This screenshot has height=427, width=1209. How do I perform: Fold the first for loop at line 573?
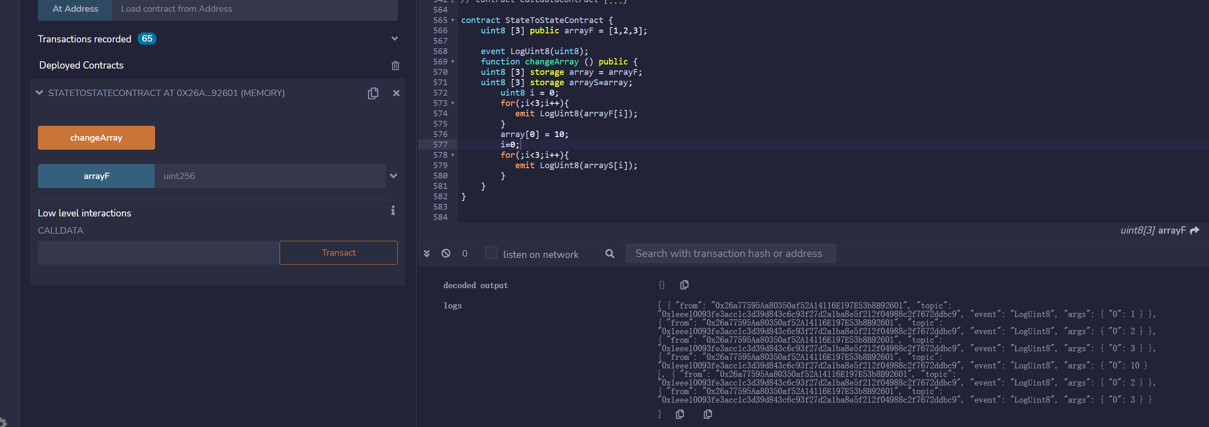coord(452,103)
